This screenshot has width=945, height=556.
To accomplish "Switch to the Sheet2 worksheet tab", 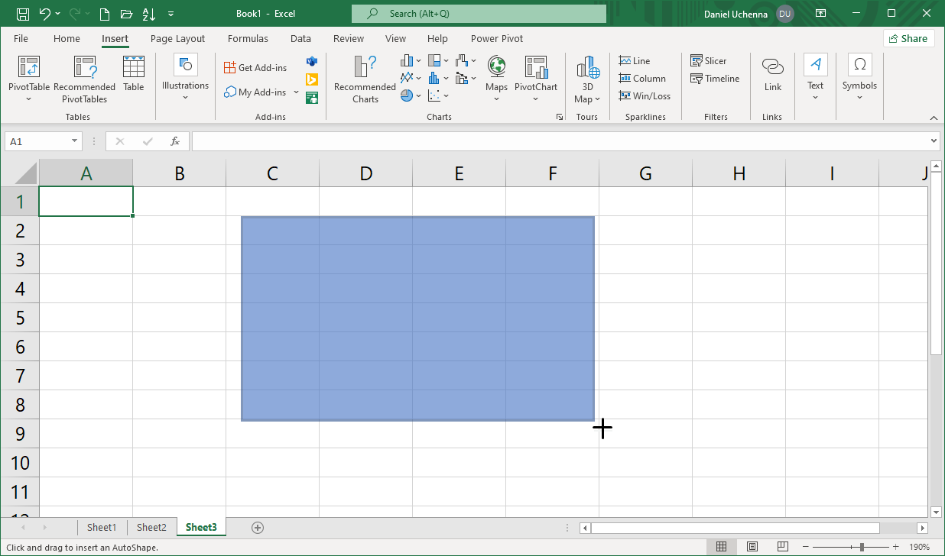I will pos(151,527).
